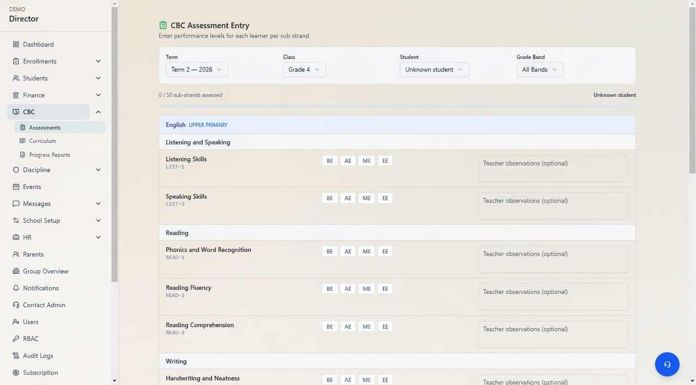Image resolution: width=696 pixels, height=385 pixels.
Task: Click the HR briefcase icon
Action: 16,238
